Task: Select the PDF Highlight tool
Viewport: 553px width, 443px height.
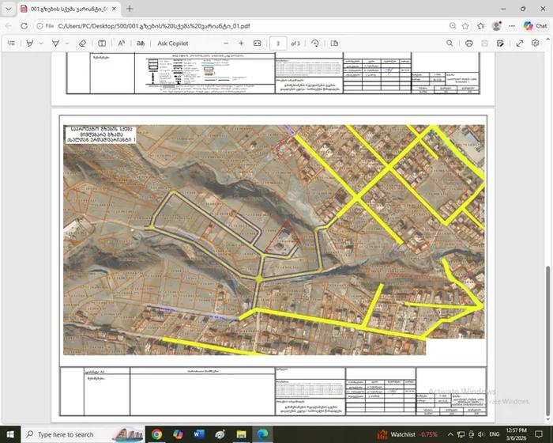Action: point(56,43)
